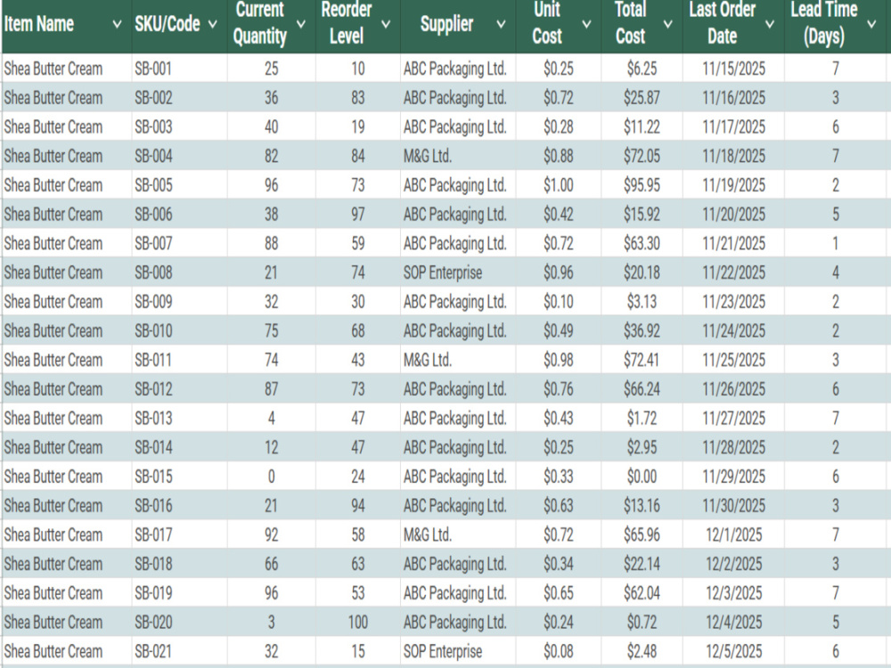Click SKU cell SB-016
Screen dimensions: 891x668
pyautogui.click(x=180, y=506)
